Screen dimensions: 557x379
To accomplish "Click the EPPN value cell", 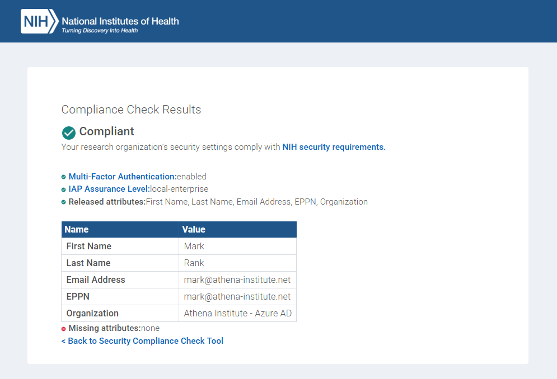I will pos(237,296).
